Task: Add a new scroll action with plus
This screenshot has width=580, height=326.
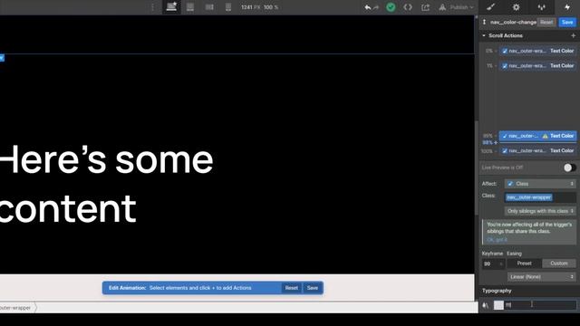Action: pos(573,35)
